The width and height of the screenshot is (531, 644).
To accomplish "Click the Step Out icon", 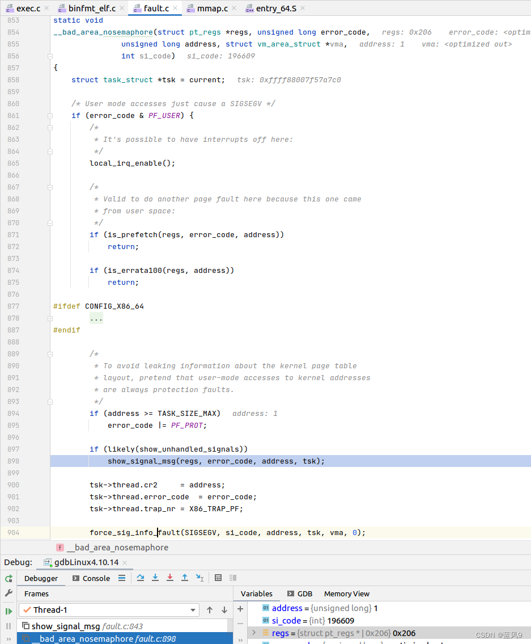I will (x=185, y=578).
